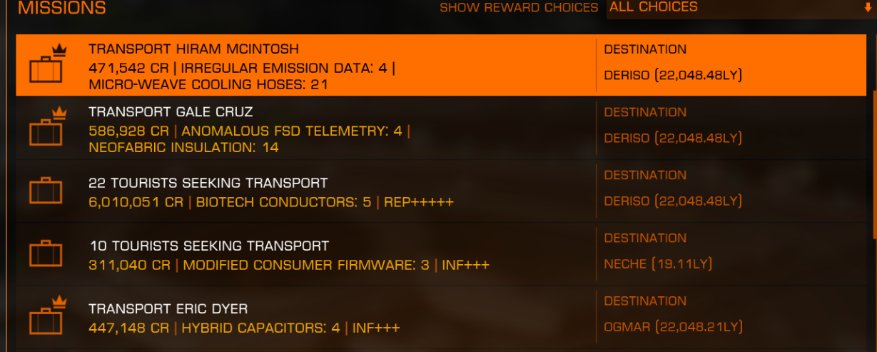
Task: Select the Transport Gale Cruz mission
Action: point(441,129)
